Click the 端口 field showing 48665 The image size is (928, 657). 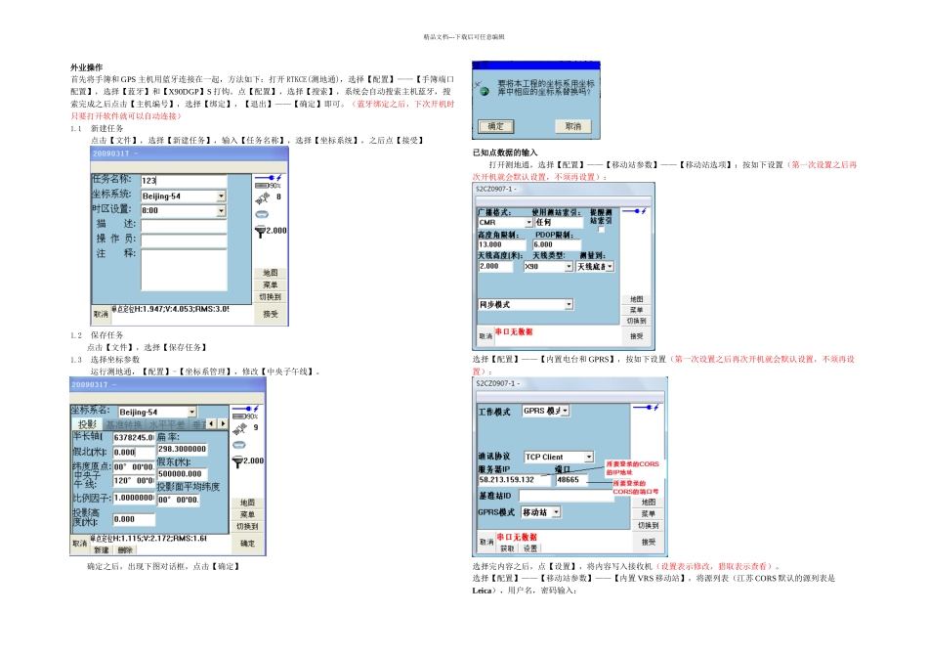pyautogui.click(x=571, y=480)
